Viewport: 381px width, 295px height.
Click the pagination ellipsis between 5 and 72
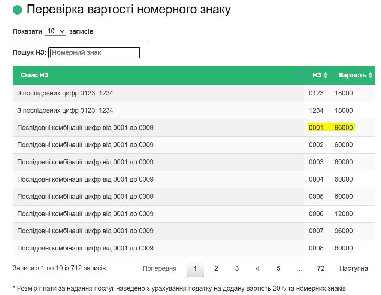299,268
